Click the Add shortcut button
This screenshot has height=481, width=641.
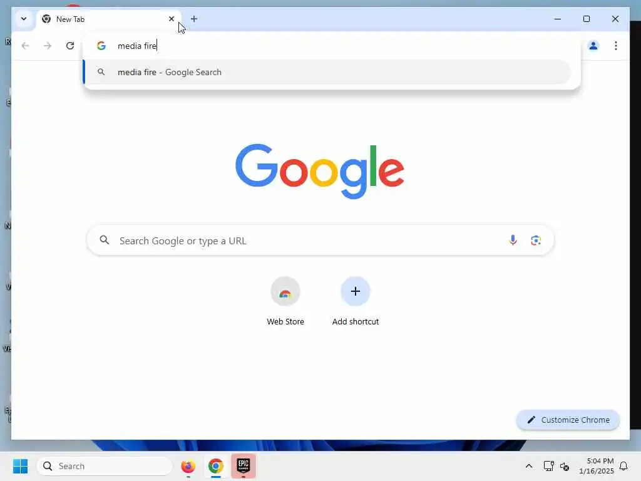tap(356, 301)
